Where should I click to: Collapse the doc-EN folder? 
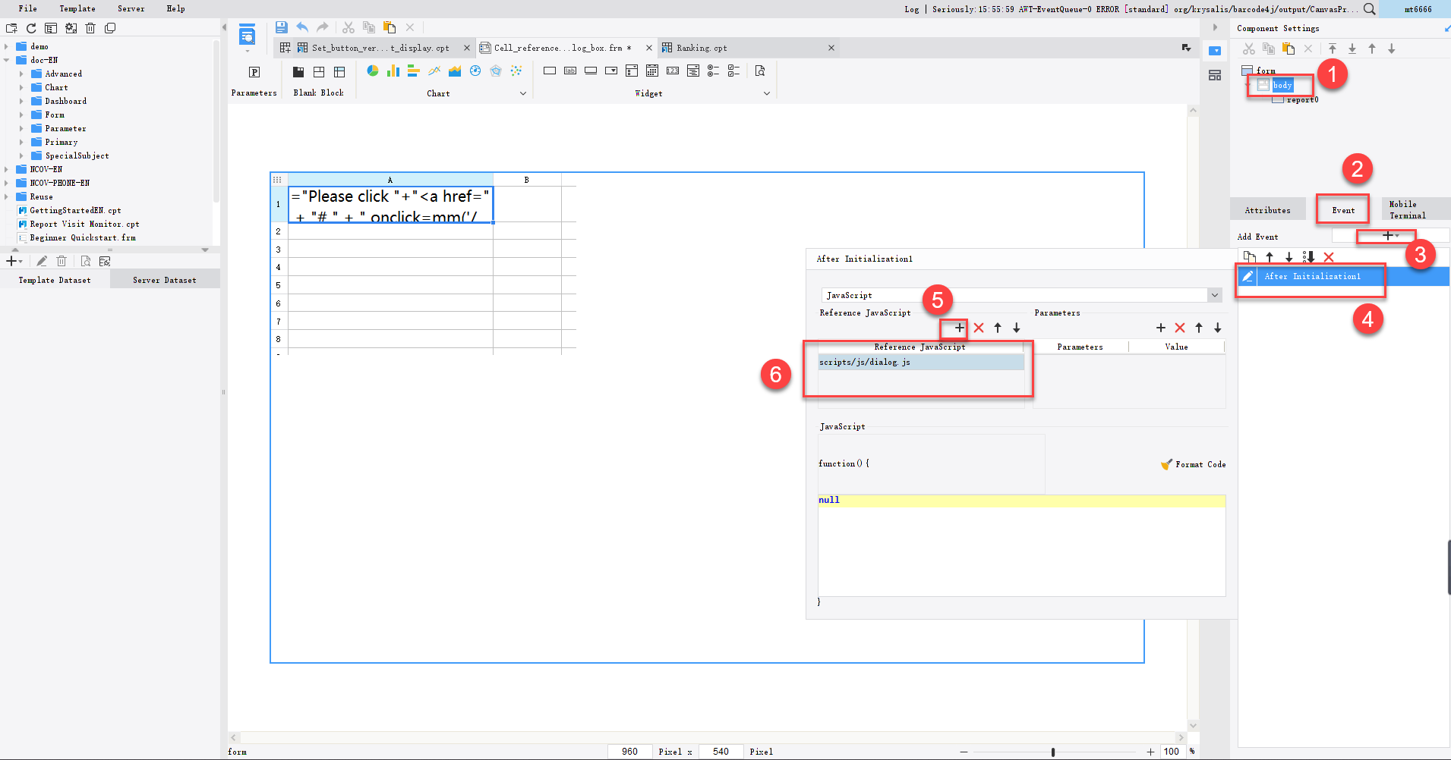point(7,60)
